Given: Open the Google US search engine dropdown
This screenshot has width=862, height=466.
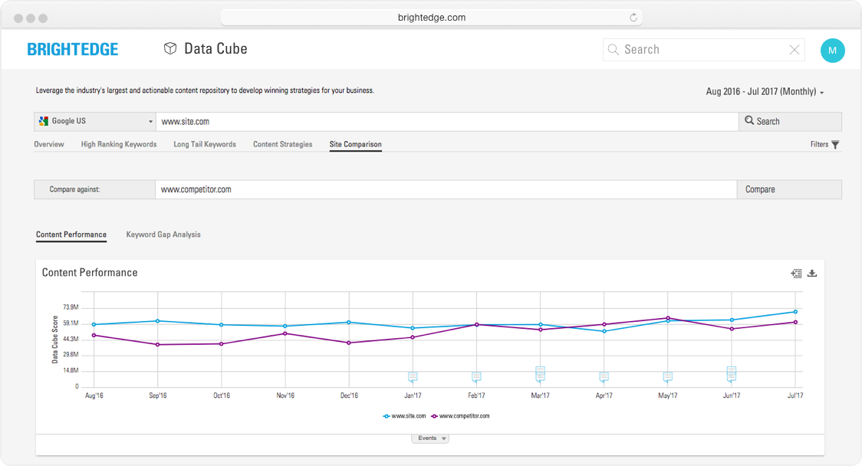Looking at the screenshot, I should point(95,122).
